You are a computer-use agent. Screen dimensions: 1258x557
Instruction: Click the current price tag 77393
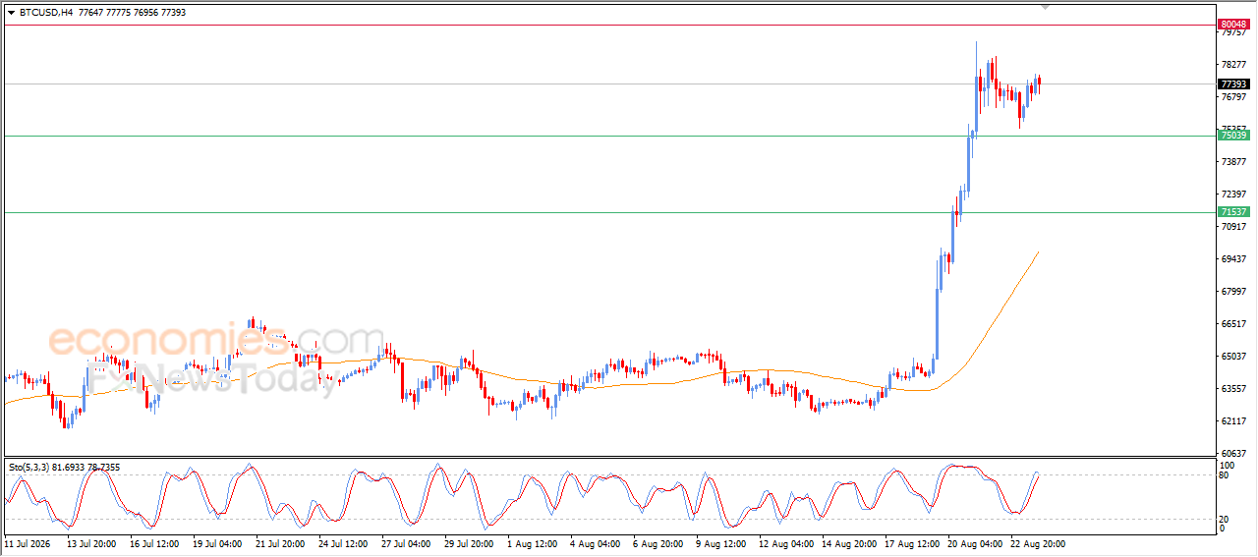[x=1233, y=84]
